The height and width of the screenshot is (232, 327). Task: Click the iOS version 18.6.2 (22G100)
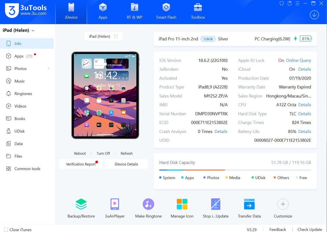click(x=213, y=61)
